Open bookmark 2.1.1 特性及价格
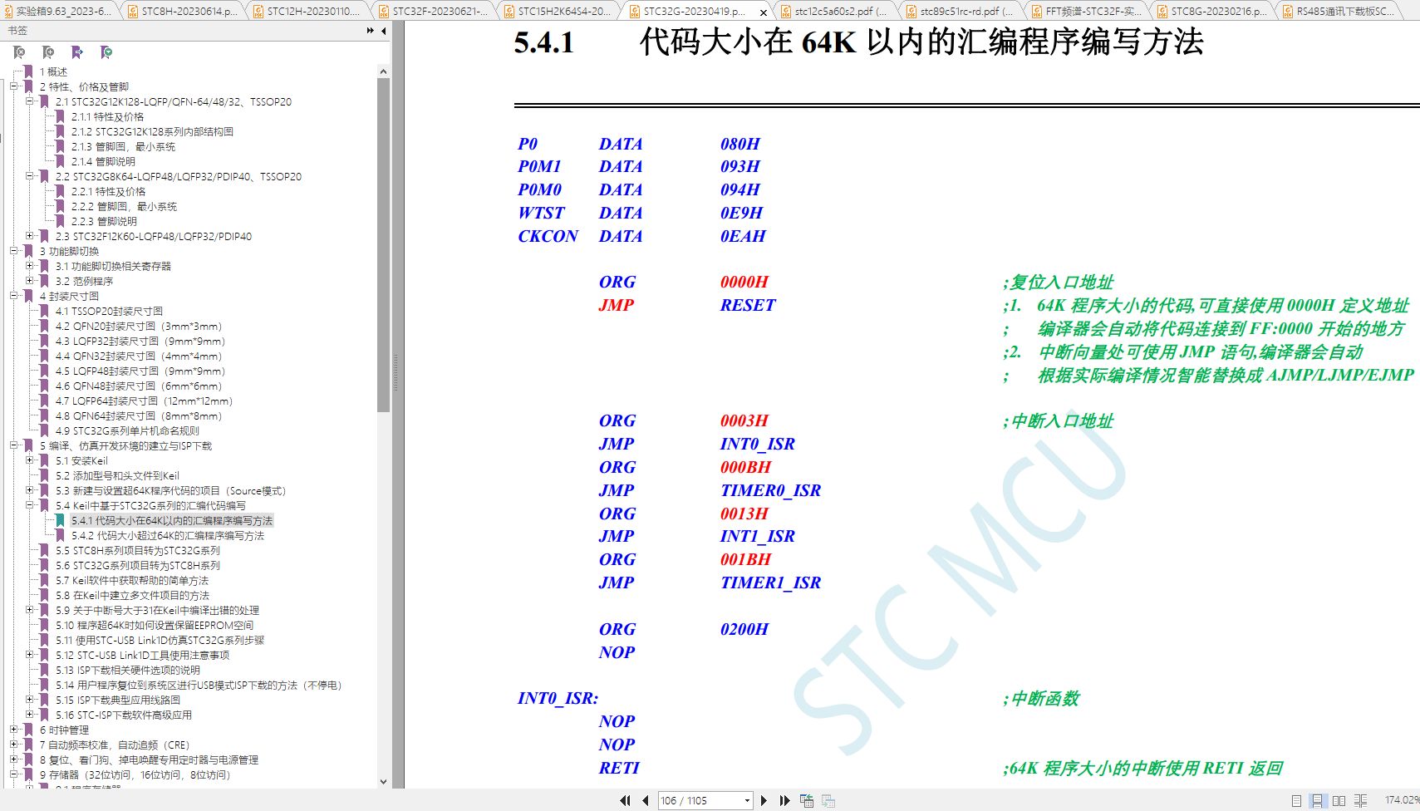 coord(107,117)
